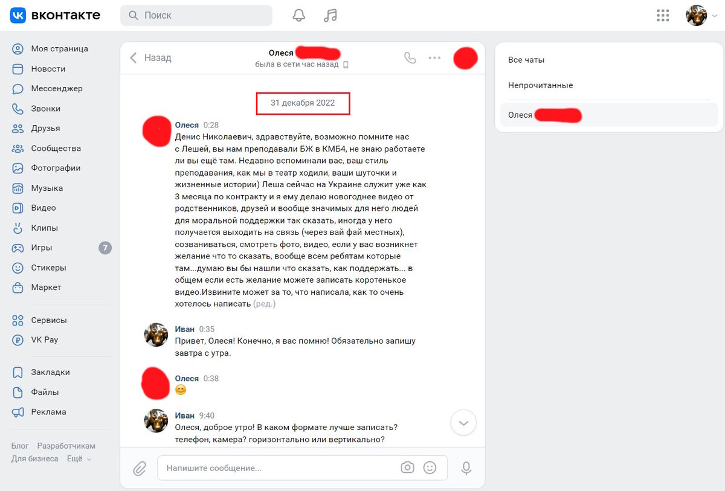Screen dimensions: 725x491
Task: Click the camera icon in message field
Action: (x=408, y=467)
